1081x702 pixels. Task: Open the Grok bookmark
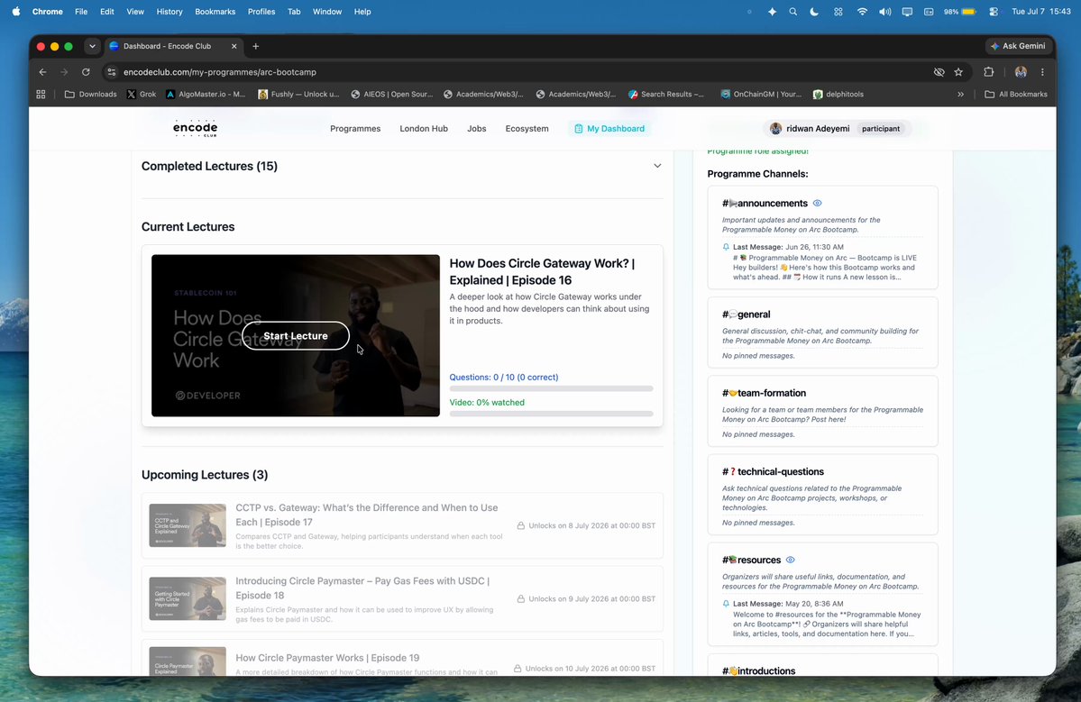tap(142, 95)
